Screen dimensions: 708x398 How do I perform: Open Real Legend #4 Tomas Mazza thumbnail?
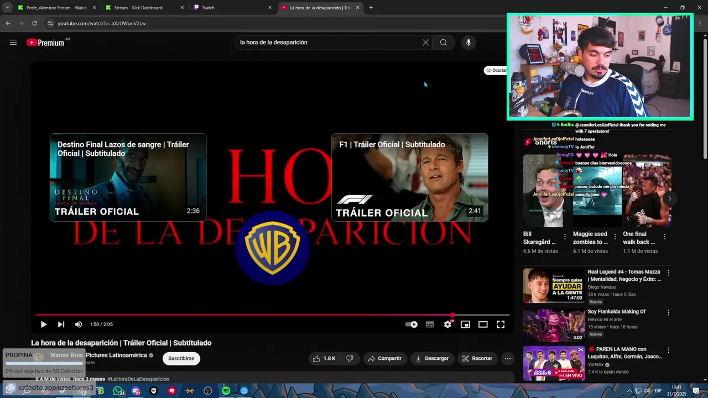point(554,286)
